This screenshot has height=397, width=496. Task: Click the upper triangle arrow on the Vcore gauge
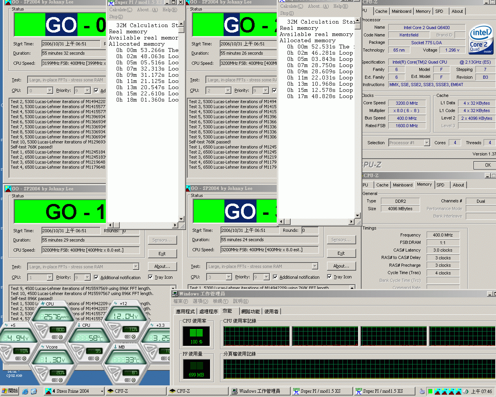click(40, 369)
